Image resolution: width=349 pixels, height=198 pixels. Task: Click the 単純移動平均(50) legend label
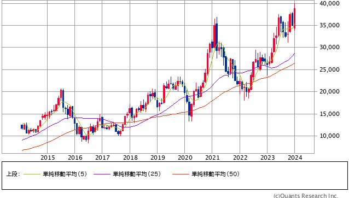coord(216,174)
